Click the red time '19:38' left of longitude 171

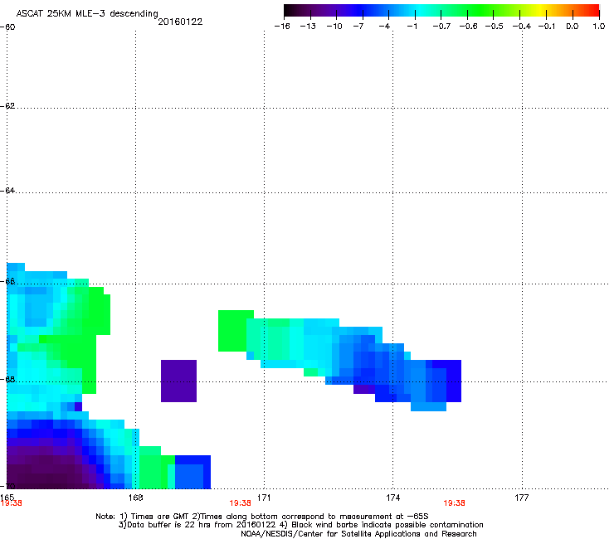click(x=240, y=503)
